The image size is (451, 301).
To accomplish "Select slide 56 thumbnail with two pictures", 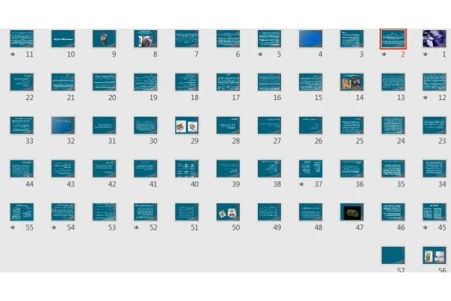I will 434,255.
